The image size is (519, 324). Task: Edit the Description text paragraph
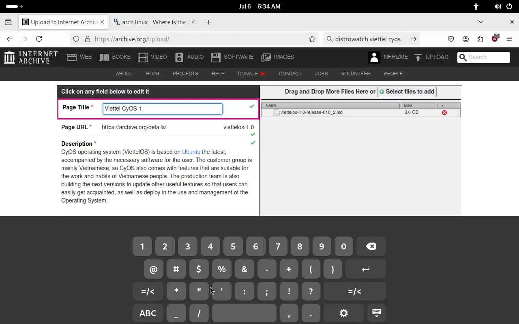coord(157,176)
